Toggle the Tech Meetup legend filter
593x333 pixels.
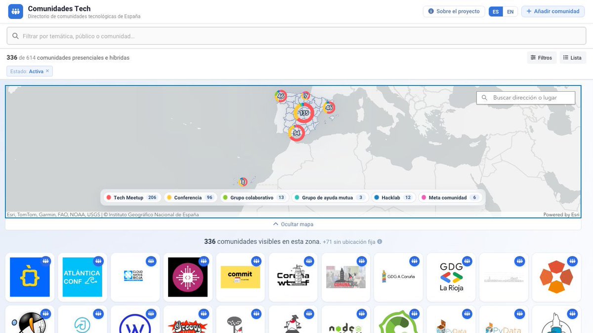tap(131, 197)
